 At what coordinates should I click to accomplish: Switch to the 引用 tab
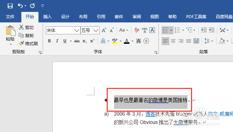pos(101,17)
